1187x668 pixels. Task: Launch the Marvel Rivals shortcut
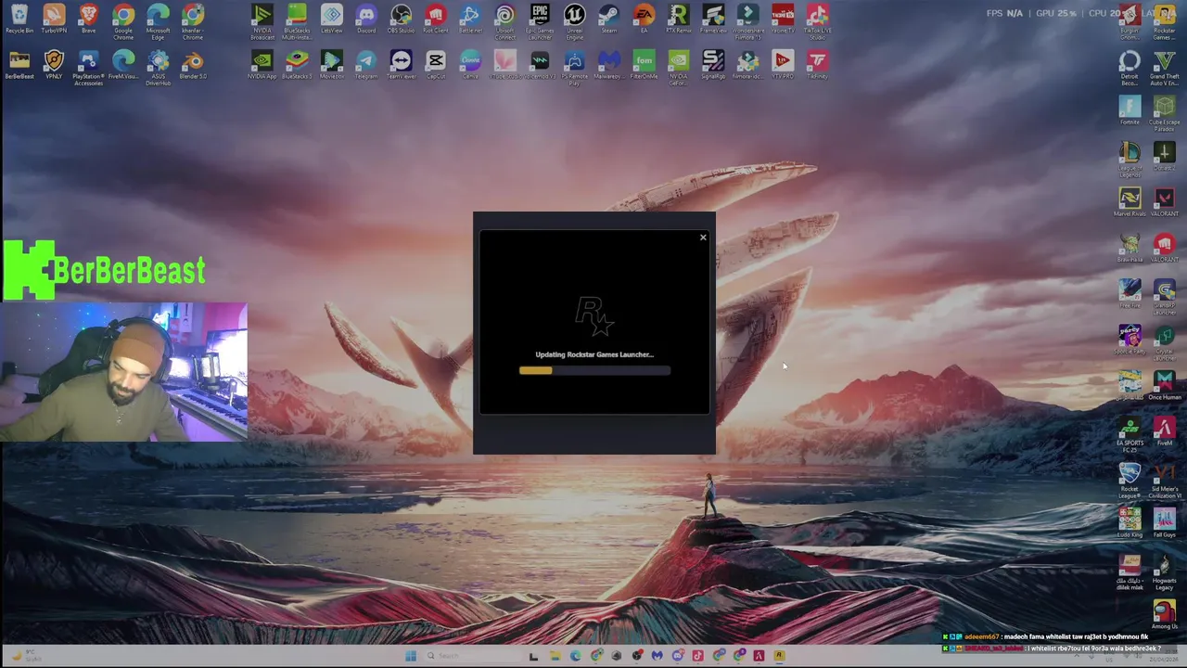pos(1130,203)
